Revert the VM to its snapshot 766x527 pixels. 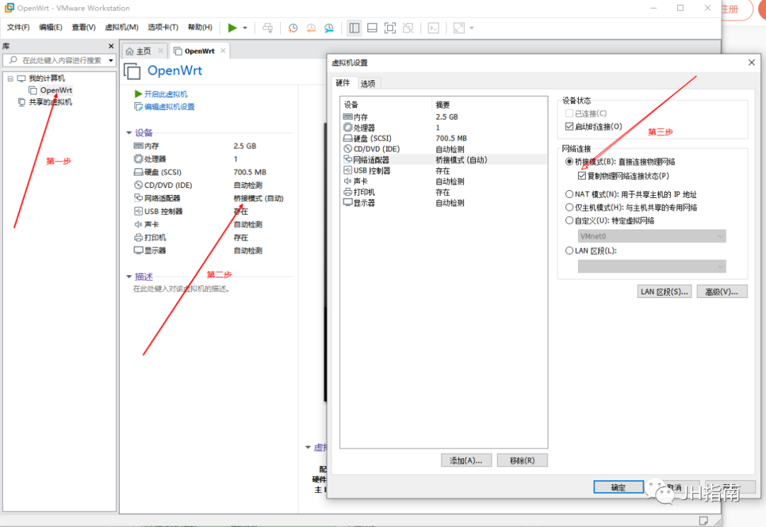tap(311, 28)
